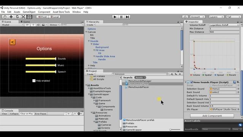
Task: Click Create button in Project panel
Action: pyautogui.click(x=90, y=74)
